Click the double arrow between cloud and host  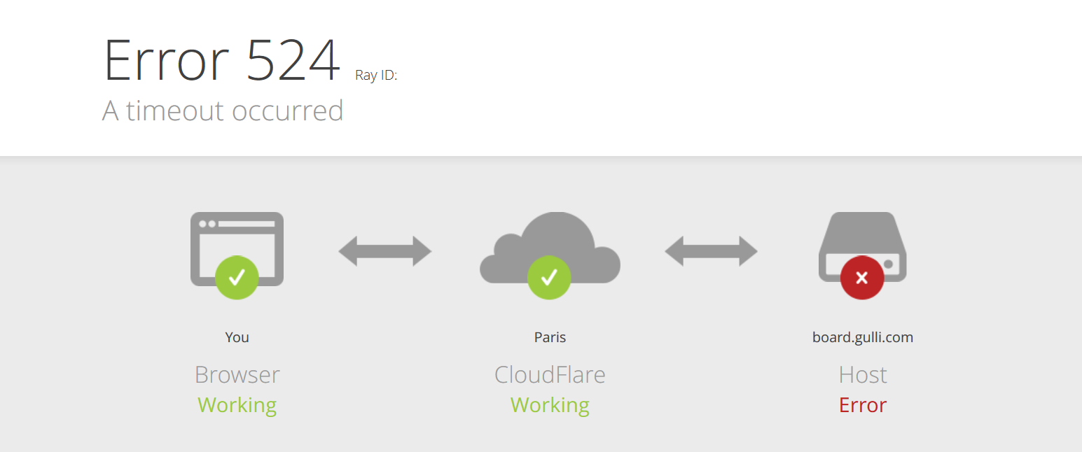click(711, 251)
